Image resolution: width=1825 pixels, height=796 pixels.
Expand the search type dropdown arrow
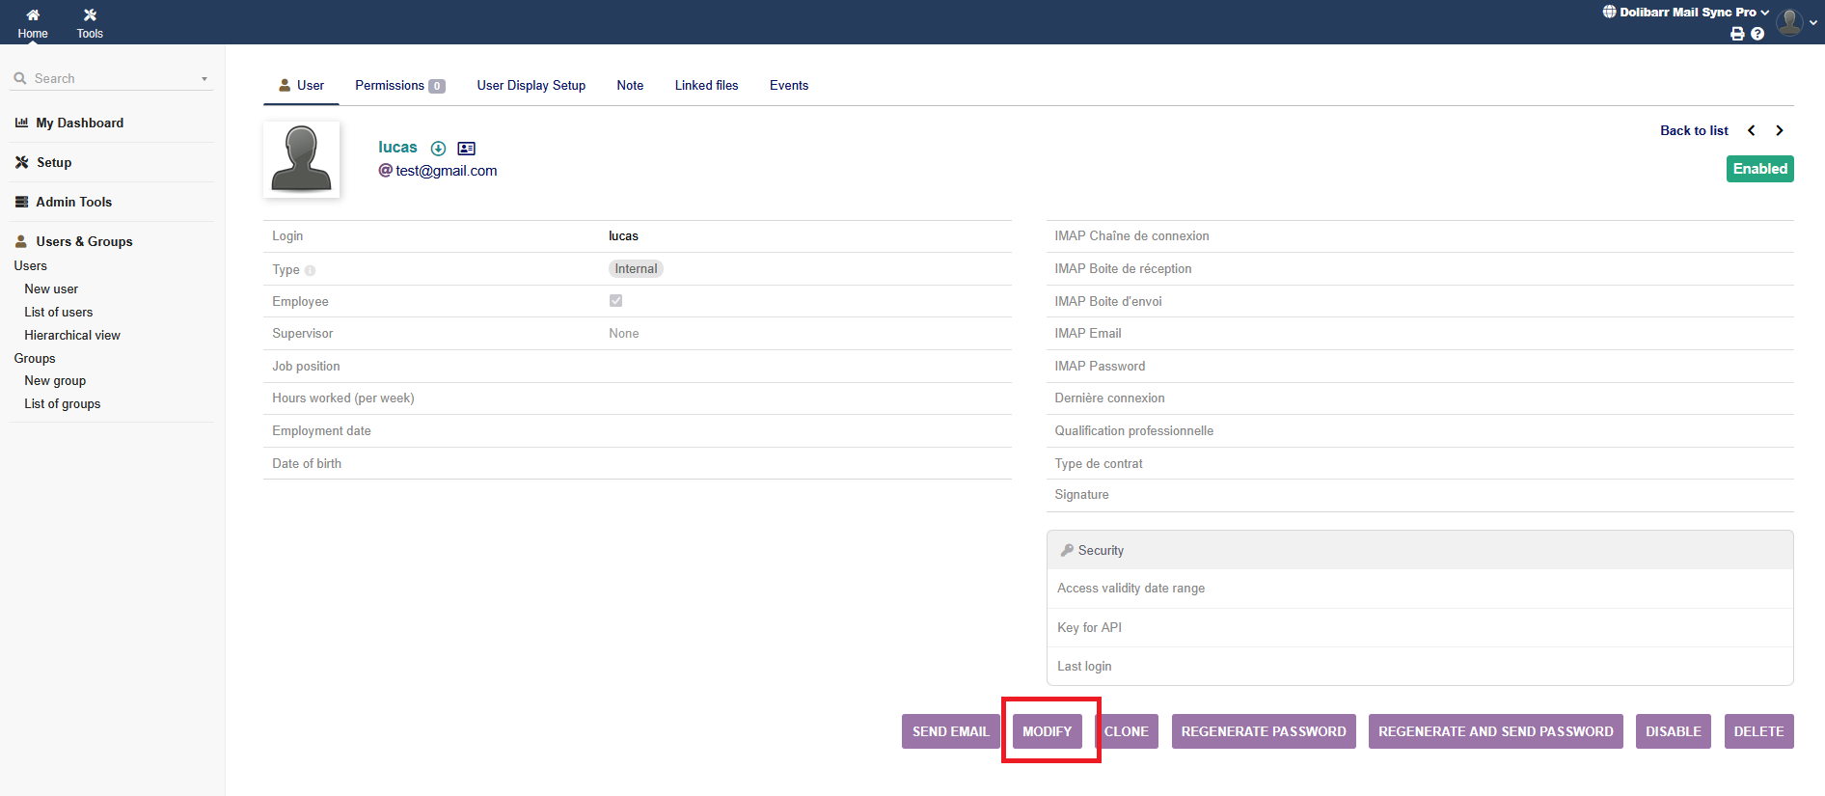[x=204, y=79]
